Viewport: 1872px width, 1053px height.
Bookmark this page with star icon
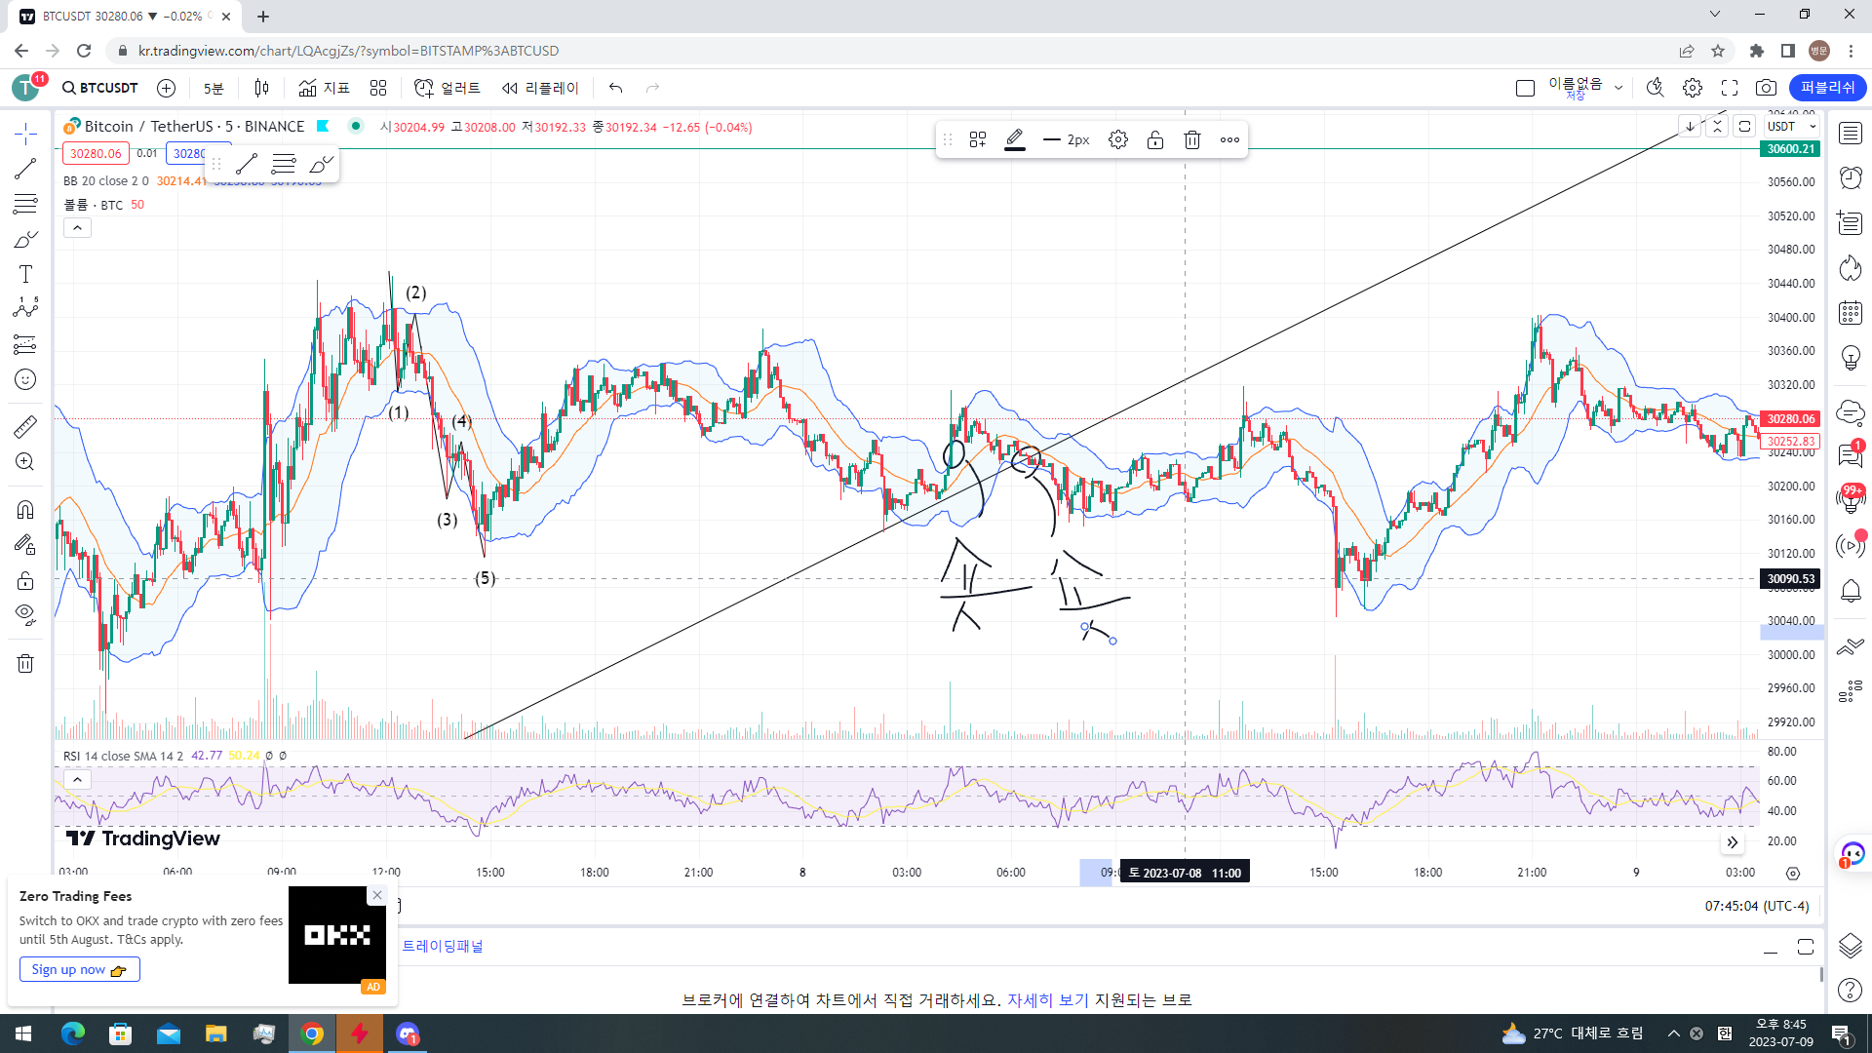tap(1718, 51)
